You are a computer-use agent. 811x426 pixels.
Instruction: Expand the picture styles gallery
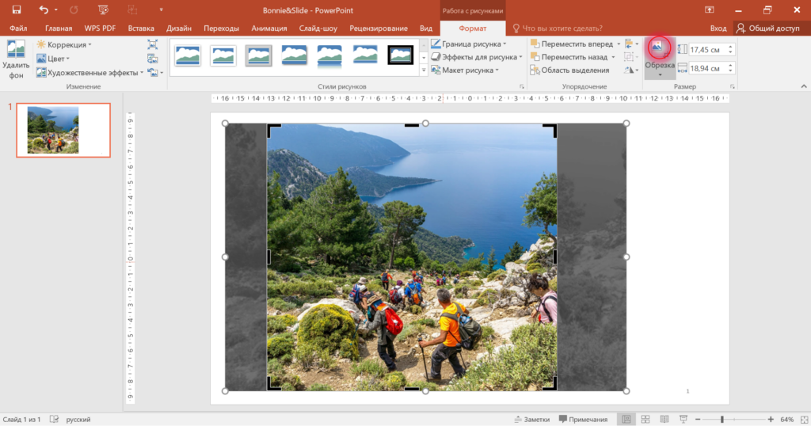coord(424,70)
